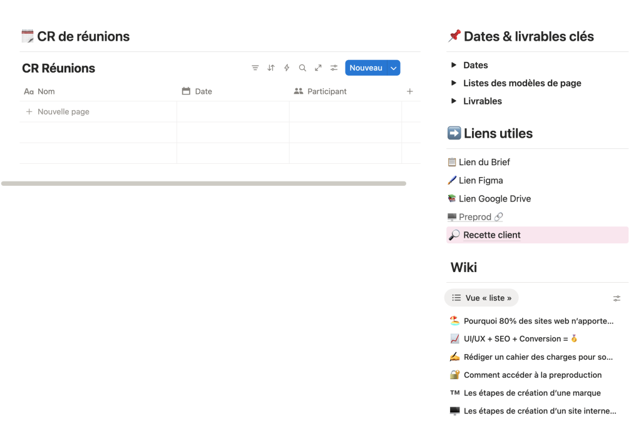This screenshot has height=421, width=641.
Task: Open CR Réunions view settings icon
Action: 334,68
